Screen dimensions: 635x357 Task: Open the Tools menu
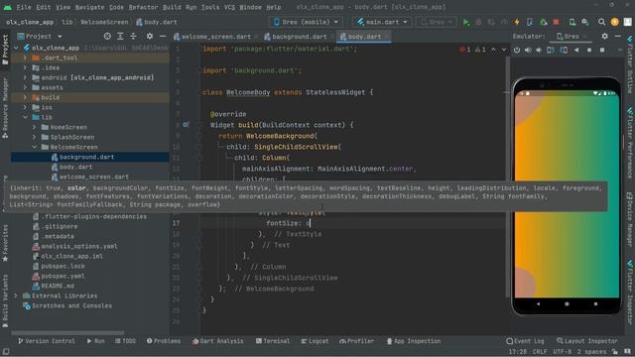tap(210, 7)
